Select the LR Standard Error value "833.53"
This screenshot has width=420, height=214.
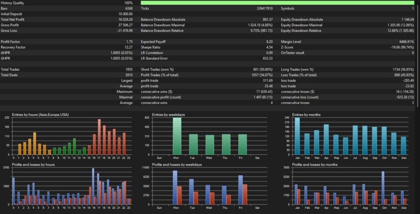tap(268, 58)
